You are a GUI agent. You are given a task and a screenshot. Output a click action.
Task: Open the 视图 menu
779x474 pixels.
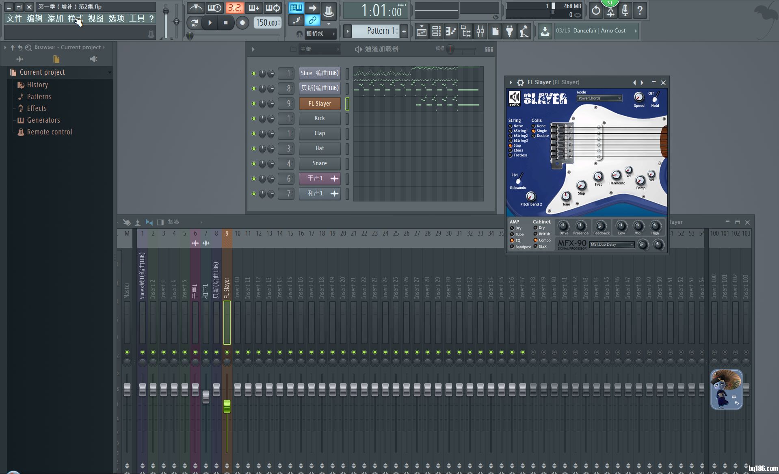96,18
